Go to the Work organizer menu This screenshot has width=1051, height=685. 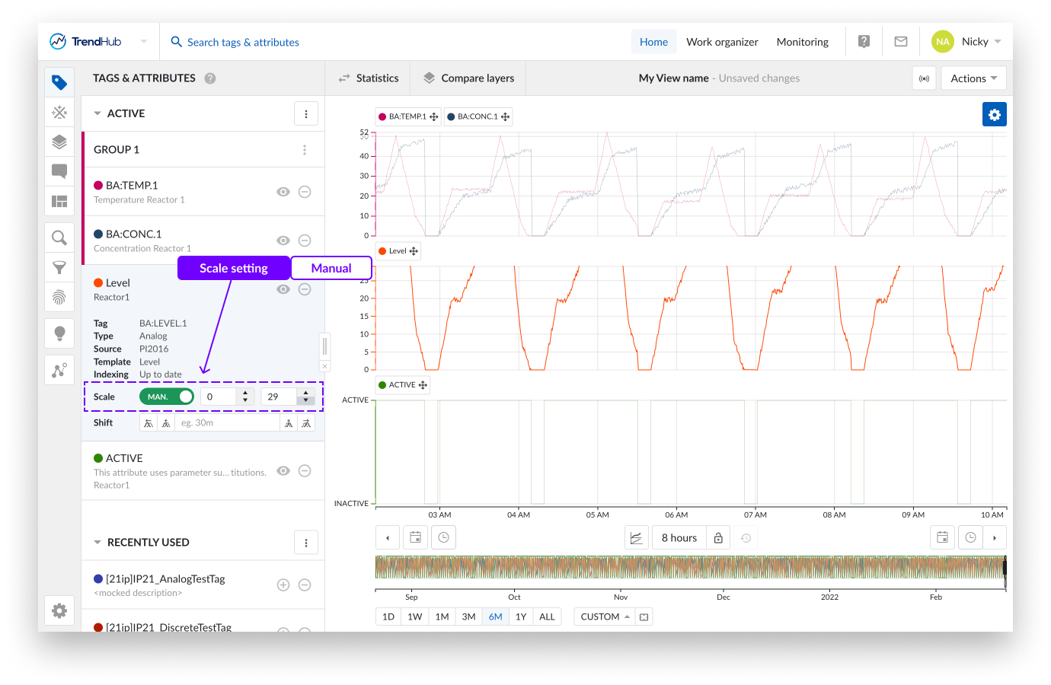pos(722,42)
